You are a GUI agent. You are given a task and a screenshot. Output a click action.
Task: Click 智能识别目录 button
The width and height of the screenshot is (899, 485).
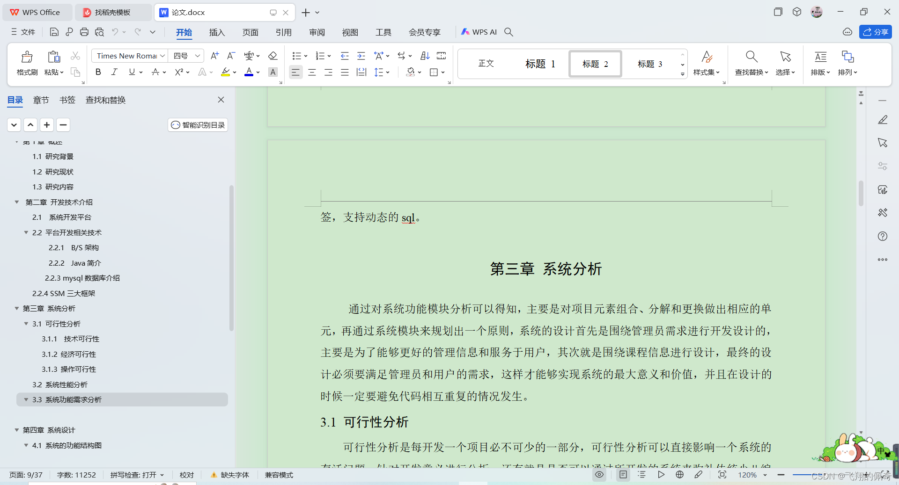pyautogui.click(x=198, y=125)
